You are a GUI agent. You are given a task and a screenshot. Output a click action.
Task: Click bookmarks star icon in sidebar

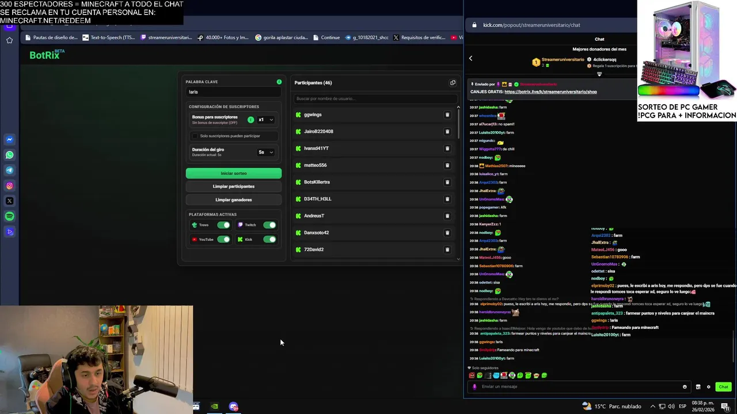pyautogui.click(x=10, y=40)
